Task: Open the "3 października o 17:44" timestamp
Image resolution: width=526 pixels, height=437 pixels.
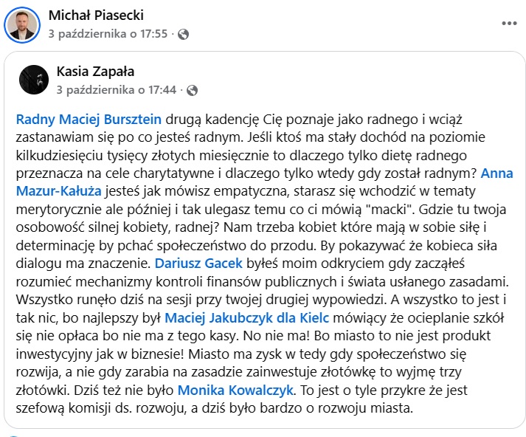Action: 117,90
